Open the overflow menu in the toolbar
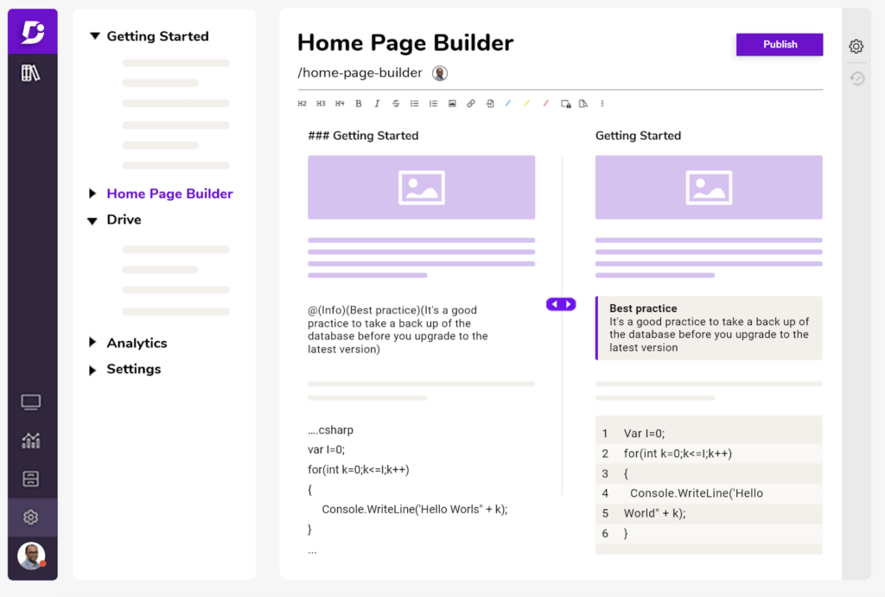Image resolution: width=885 pixels, height=597 pixels. click(602, 103)
